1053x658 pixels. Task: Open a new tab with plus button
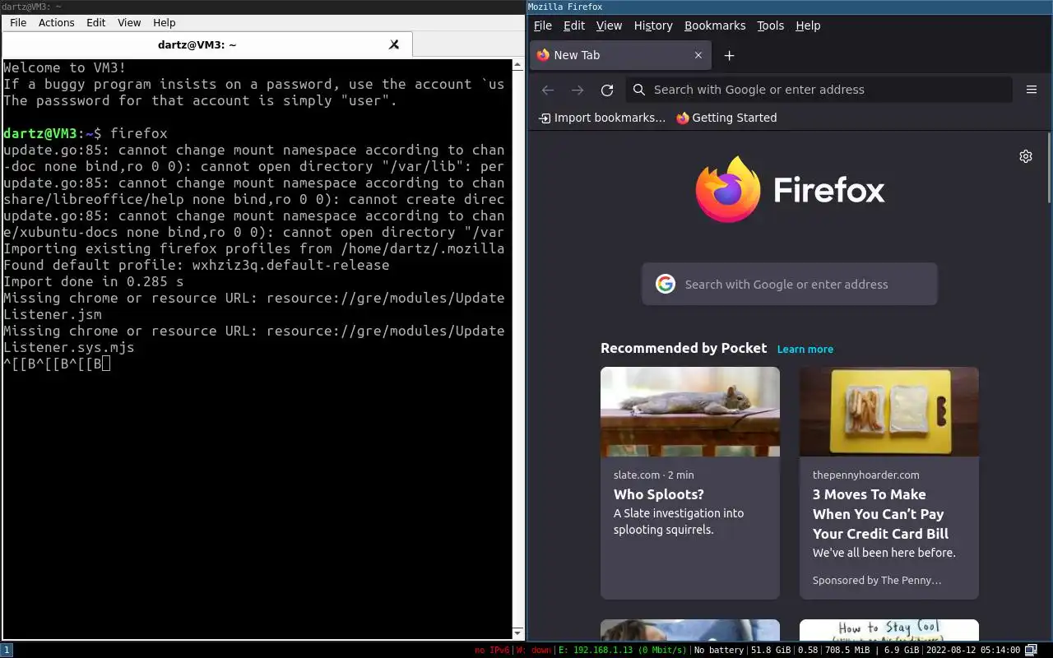pyautogui.click(x=729, y=55)
